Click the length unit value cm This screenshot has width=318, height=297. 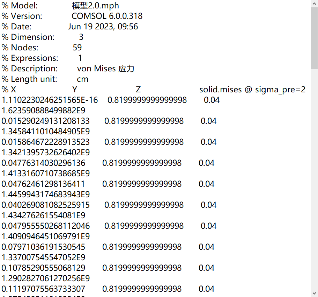pyautogui.click(x=83, y=79)
